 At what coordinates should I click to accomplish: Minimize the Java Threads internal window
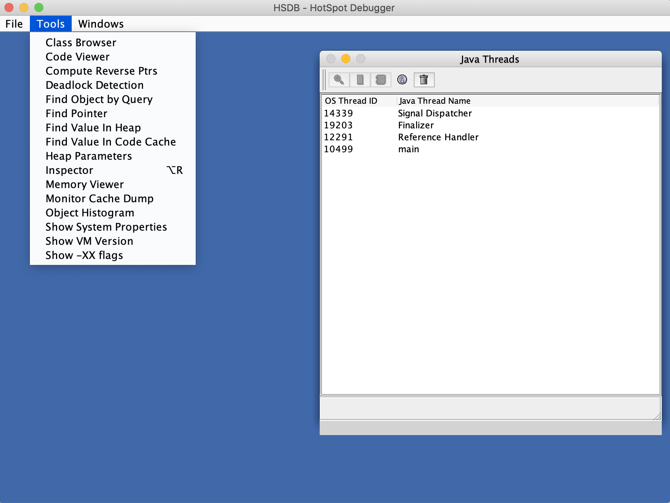coord(346,59)
